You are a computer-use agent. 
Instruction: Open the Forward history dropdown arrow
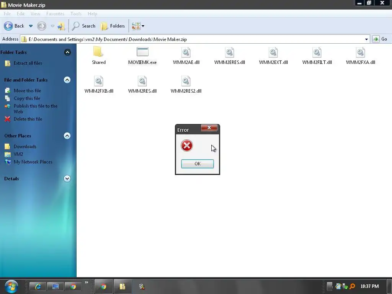point(52,26)
